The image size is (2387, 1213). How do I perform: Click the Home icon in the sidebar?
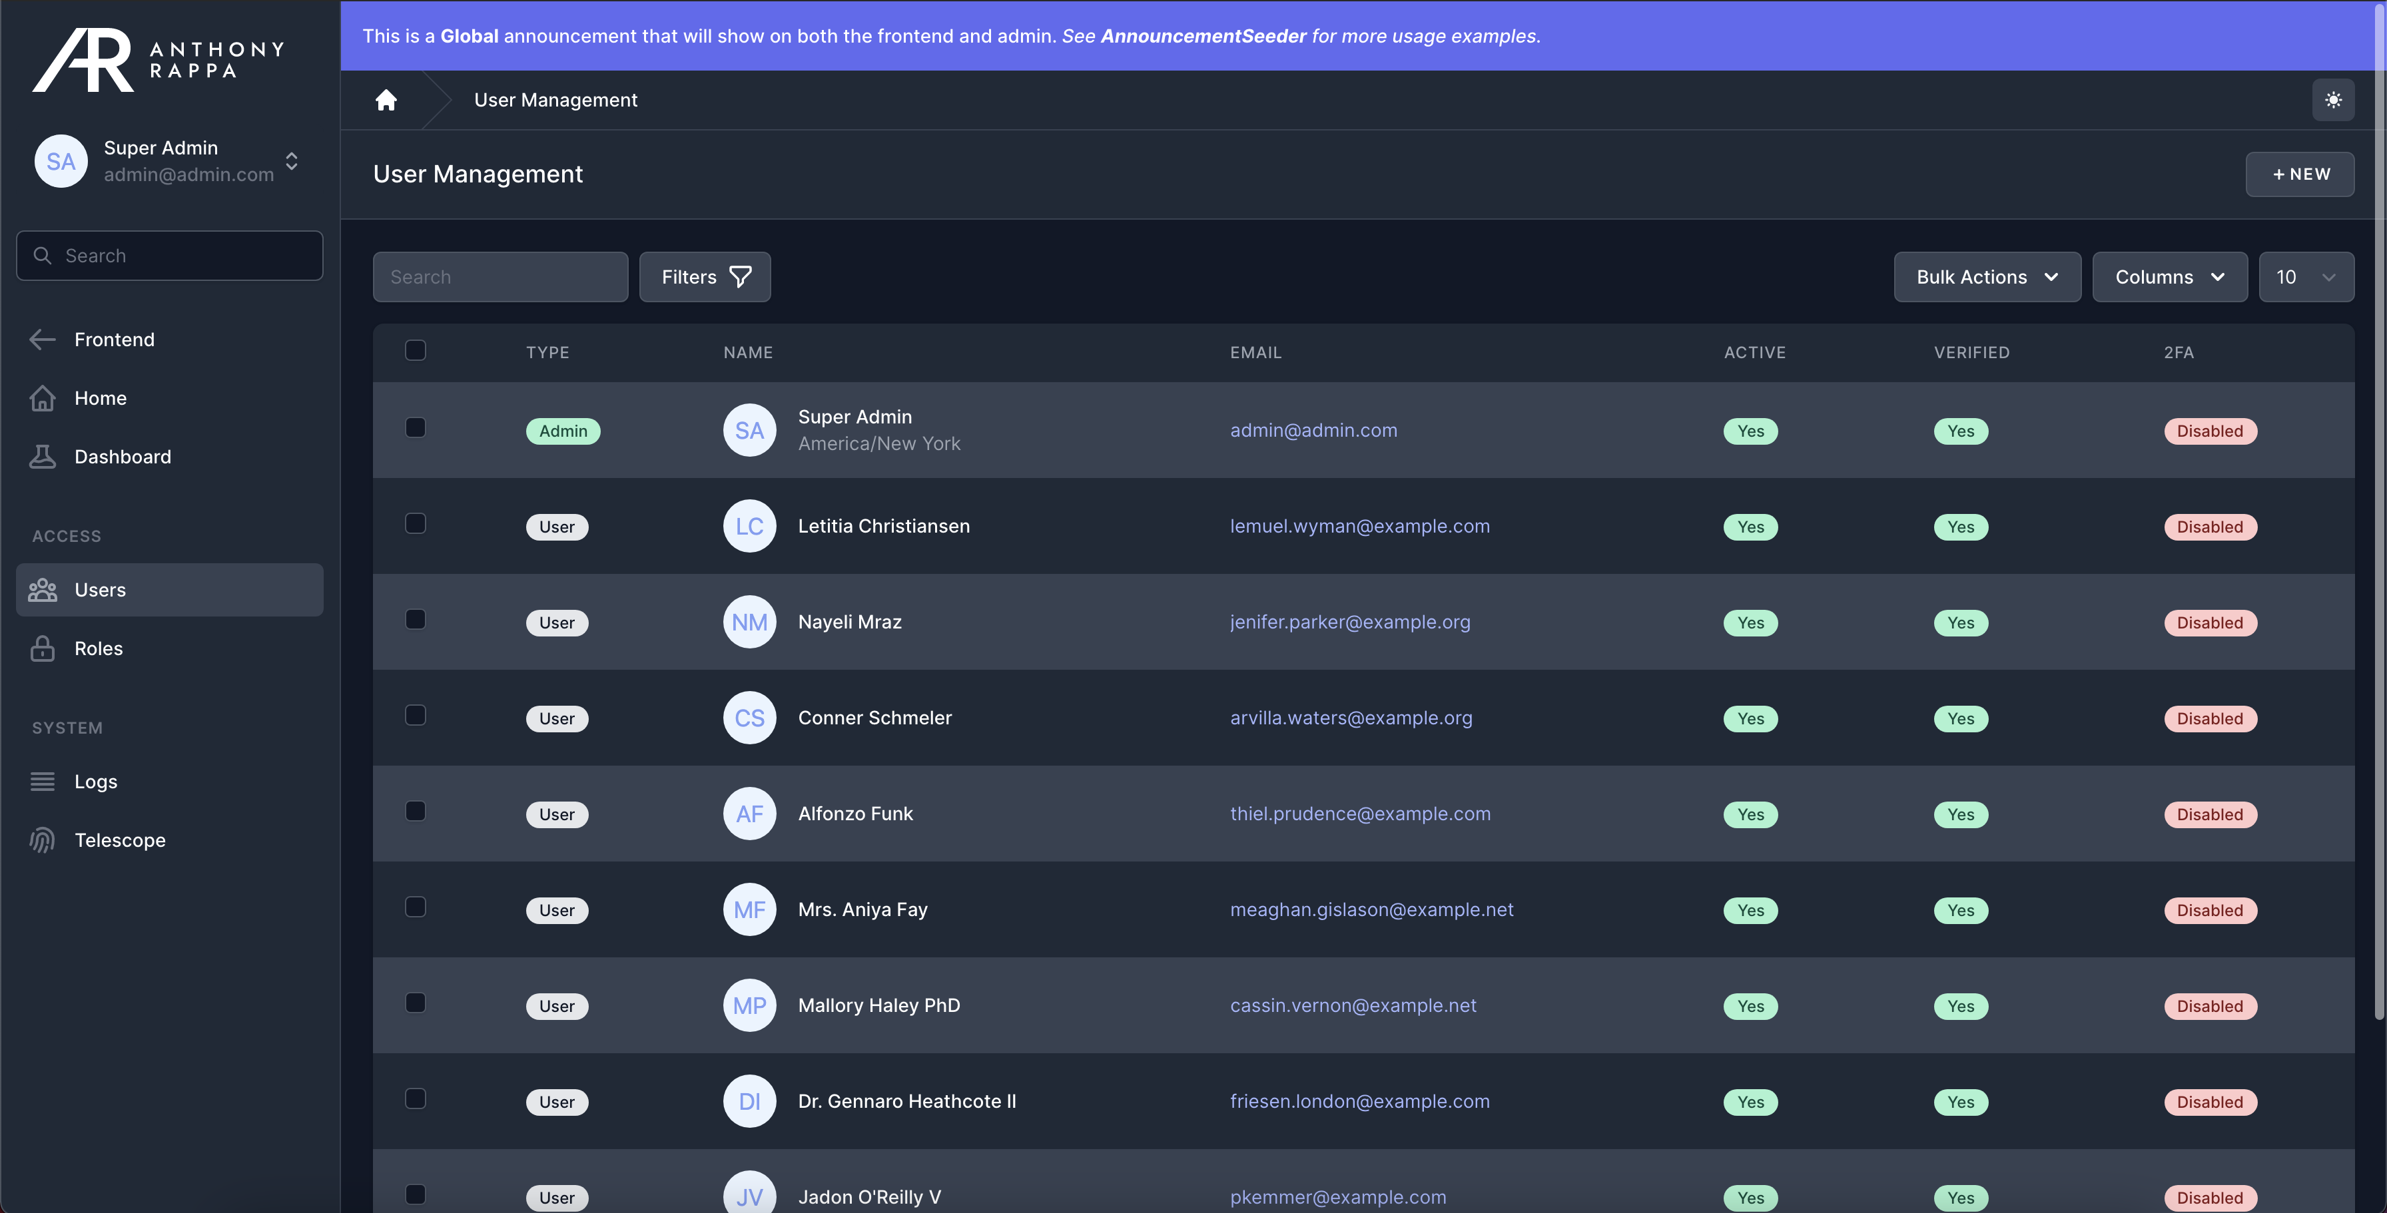pos(42,397)
